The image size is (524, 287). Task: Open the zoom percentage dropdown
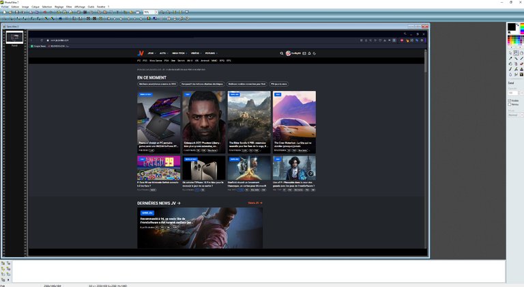click(156, 12)
